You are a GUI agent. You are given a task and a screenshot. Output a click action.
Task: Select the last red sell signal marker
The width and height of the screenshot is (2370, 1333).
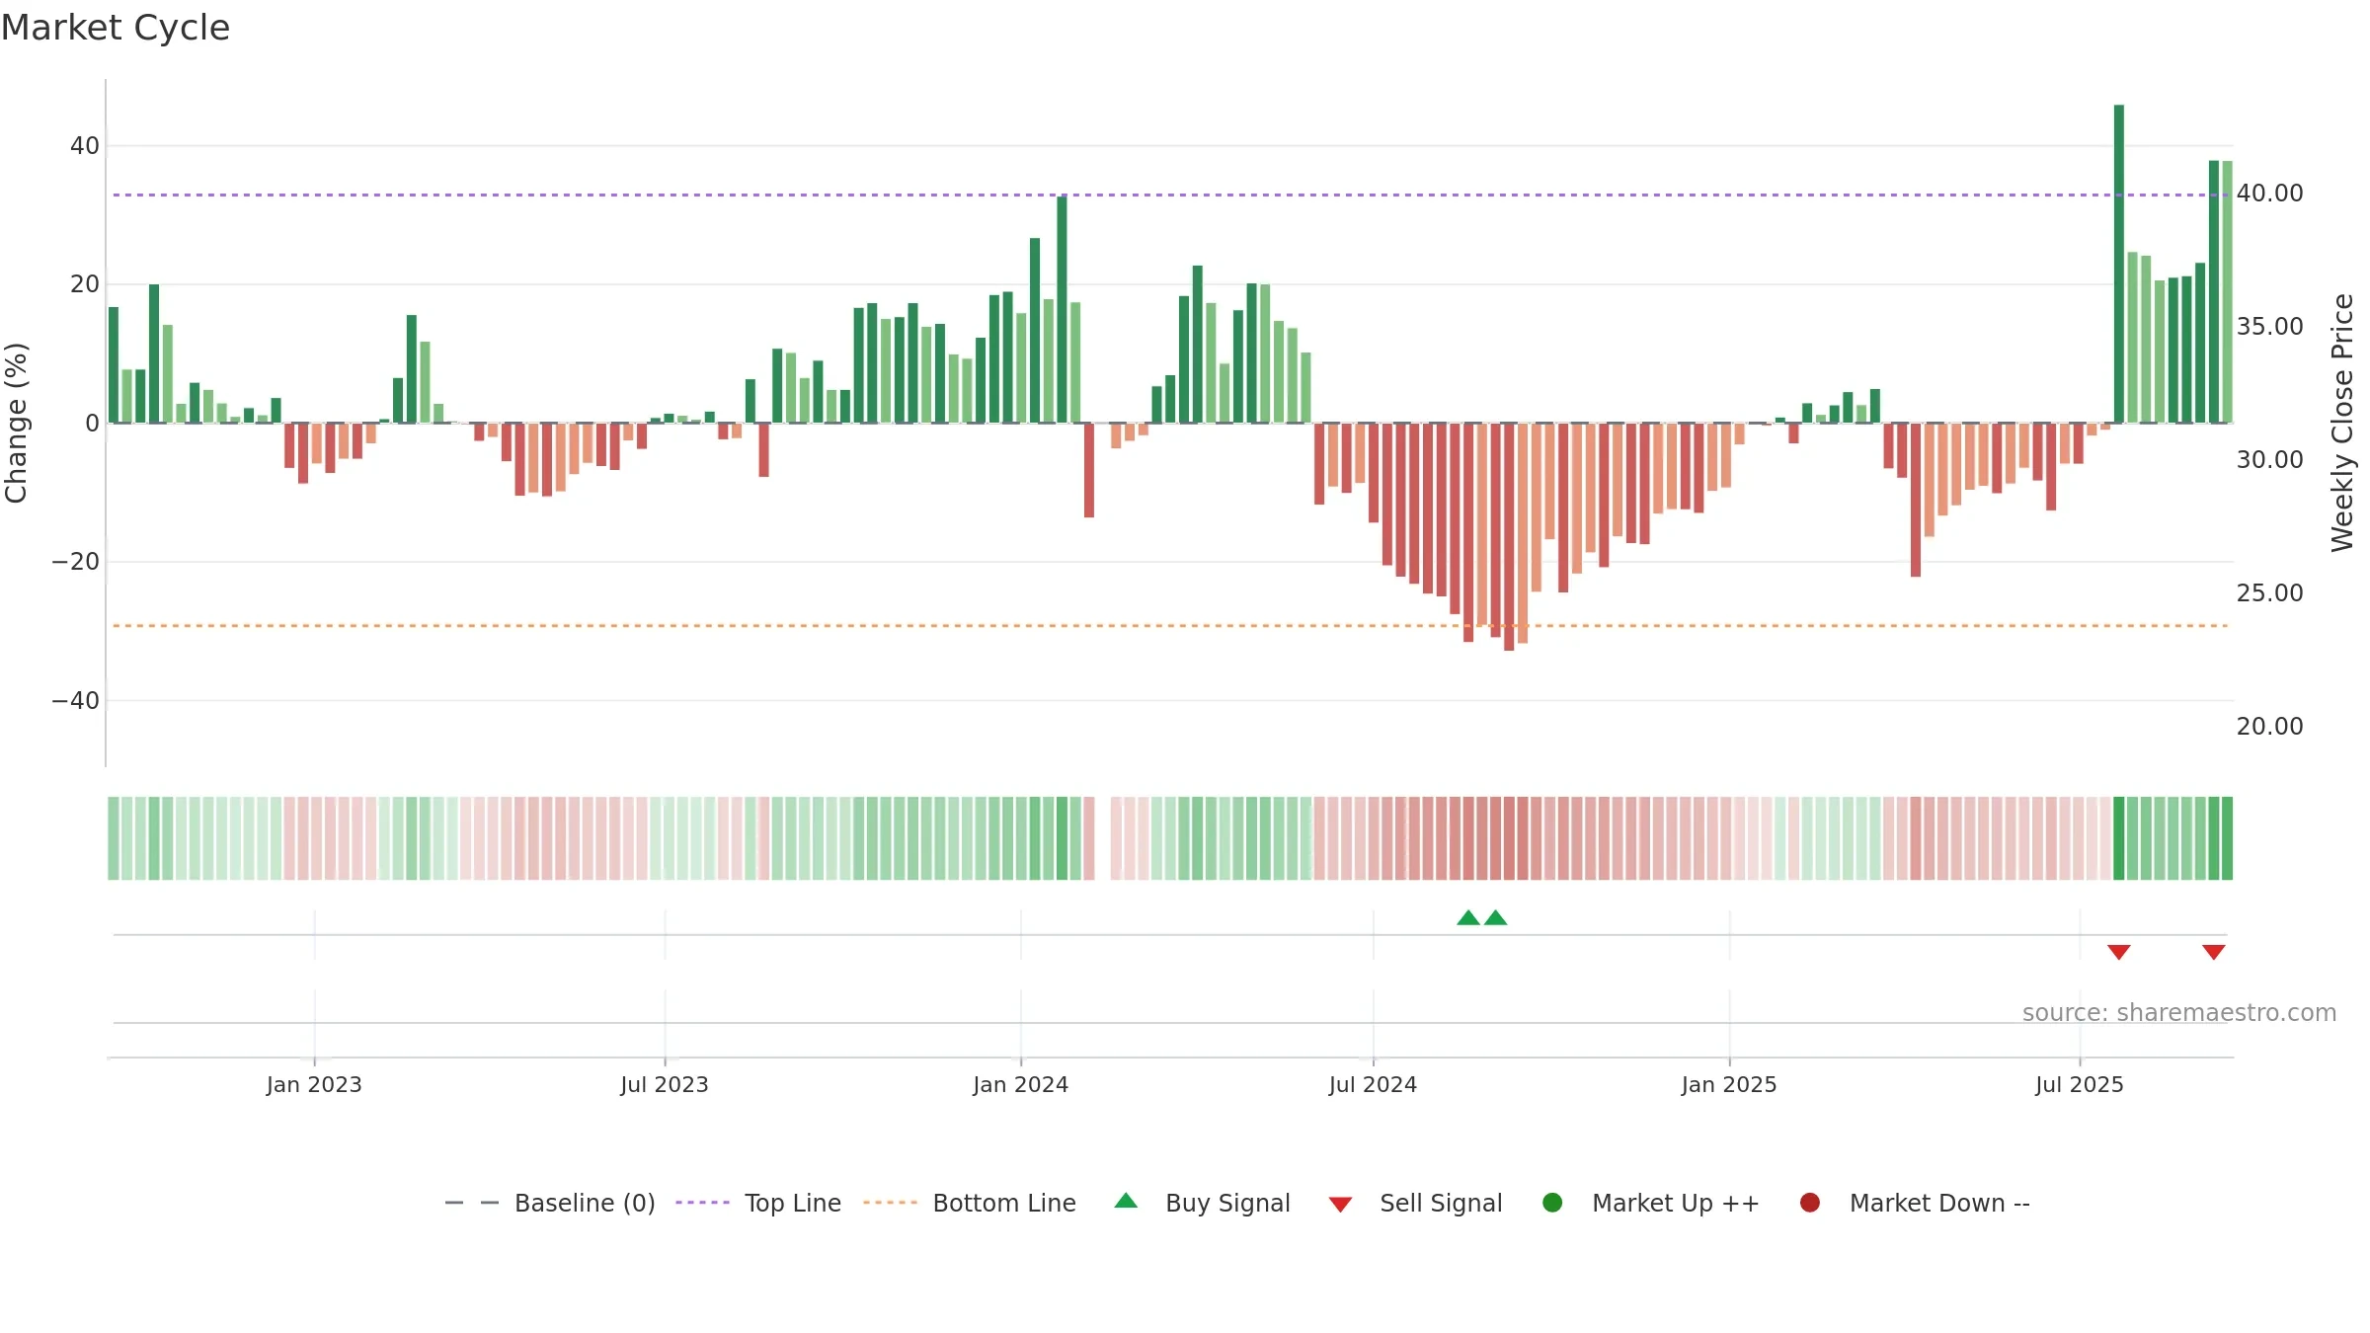tap(2214, 952)
